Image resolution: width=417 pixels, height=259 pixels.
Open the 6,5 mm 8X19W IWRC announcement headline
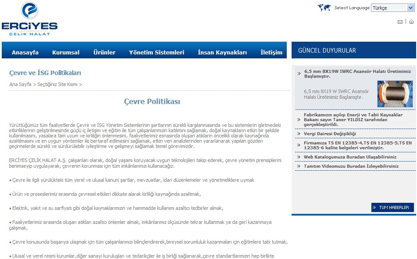pos(358,74)
